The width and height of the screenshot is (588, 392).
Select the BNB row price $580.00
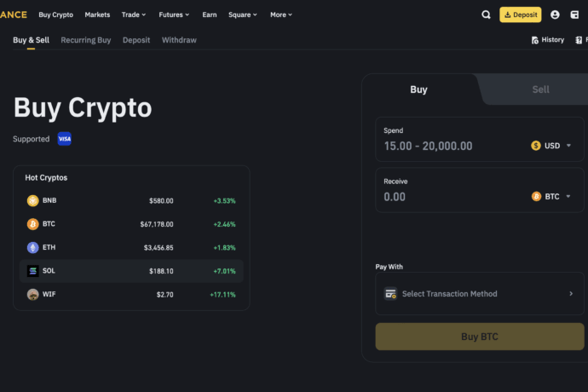click(161, 201)
